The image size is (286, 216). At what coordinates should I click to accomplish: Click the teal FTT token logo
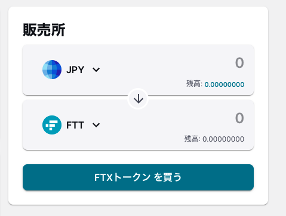52,125
